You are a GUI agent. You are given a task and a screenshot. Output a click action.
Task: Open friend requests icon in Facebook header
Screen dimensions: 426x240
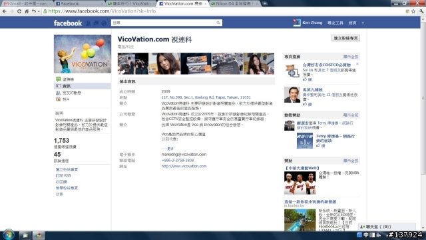[x=89, y=23]
